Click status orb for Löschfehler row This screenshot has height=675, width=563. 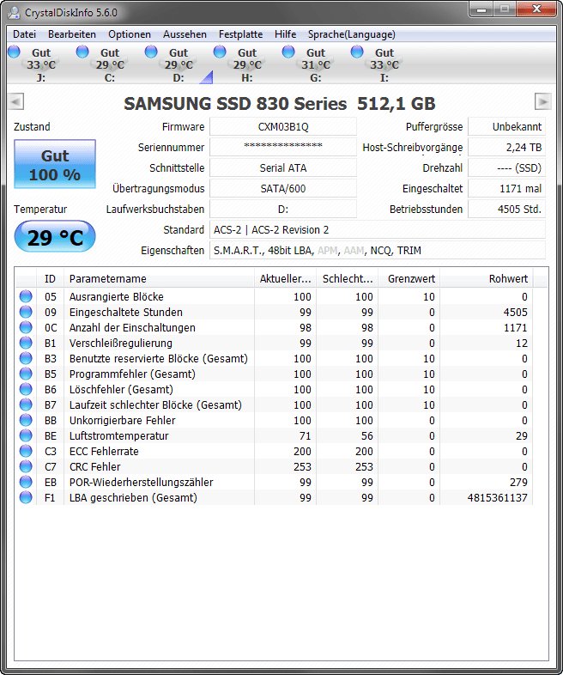pyautogui.click(x=26, y=389)
